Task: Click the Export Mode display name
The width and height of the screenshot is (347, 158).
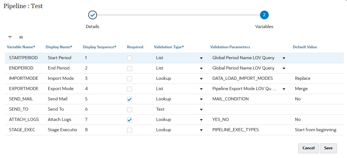Action: click(x=61, y=89)
